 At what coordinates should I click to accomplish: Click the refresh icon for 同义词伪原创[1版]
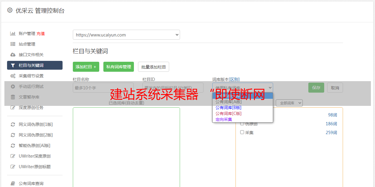[13, 124]
